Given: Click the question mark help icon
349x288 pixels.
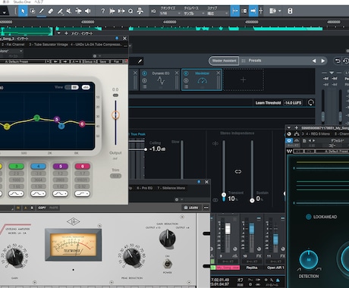Looking at the screenshot, I should [102, 11].
